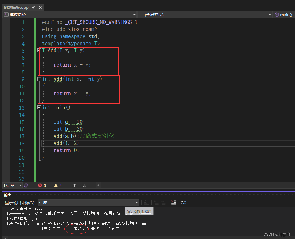Image resolution: width=295 pixels, height=239 pixels.
Task: Switch to the 函数模板.cpp tab
Action: [16, 8]
